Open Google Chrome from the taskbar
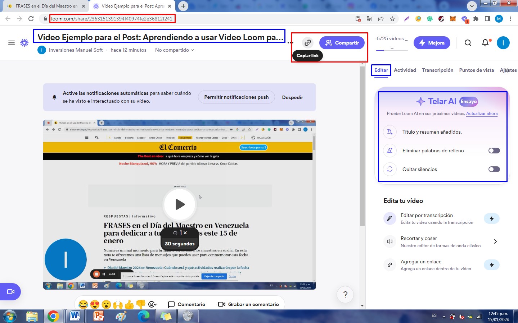 pos(53,316)
